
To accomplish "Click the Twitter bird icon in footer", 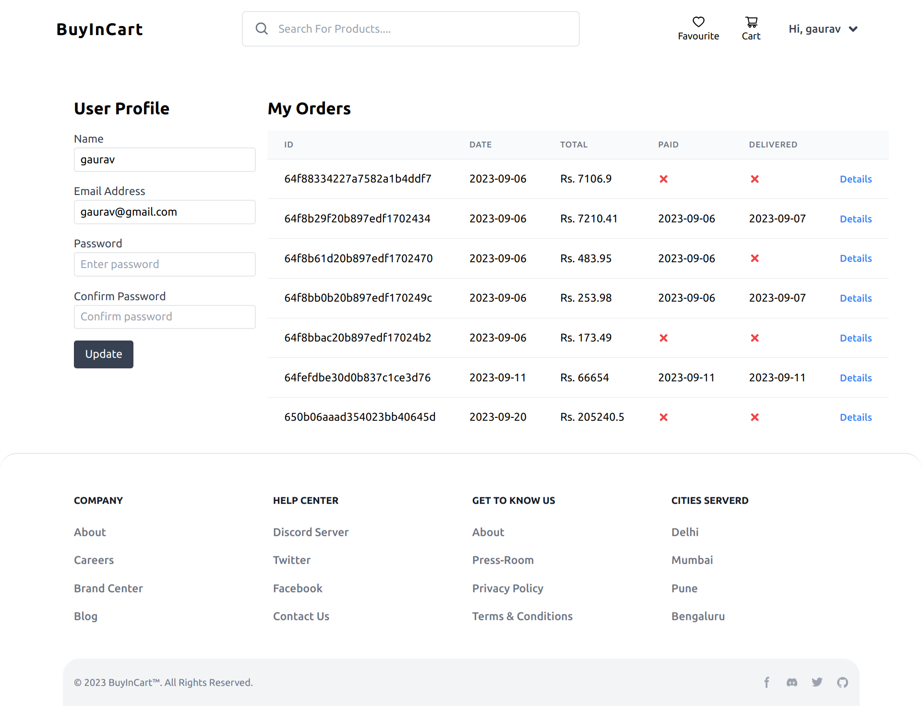I will (817, 682).
